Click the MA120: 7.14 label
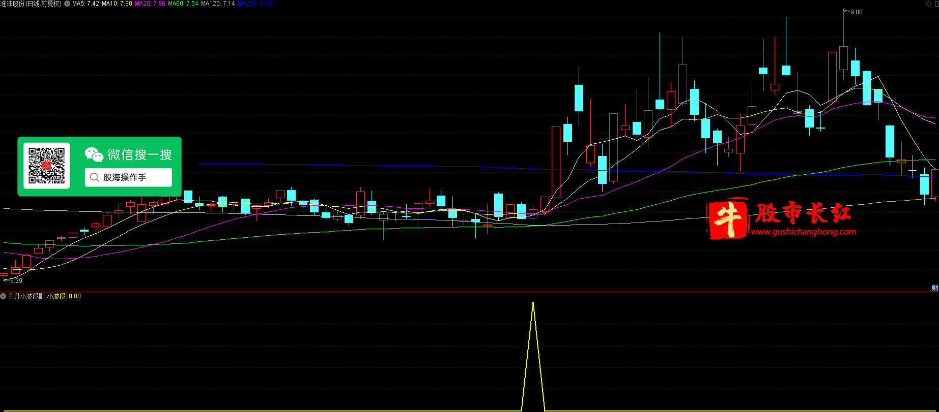This screenshot has height=412, width=939. pos(218,4)
